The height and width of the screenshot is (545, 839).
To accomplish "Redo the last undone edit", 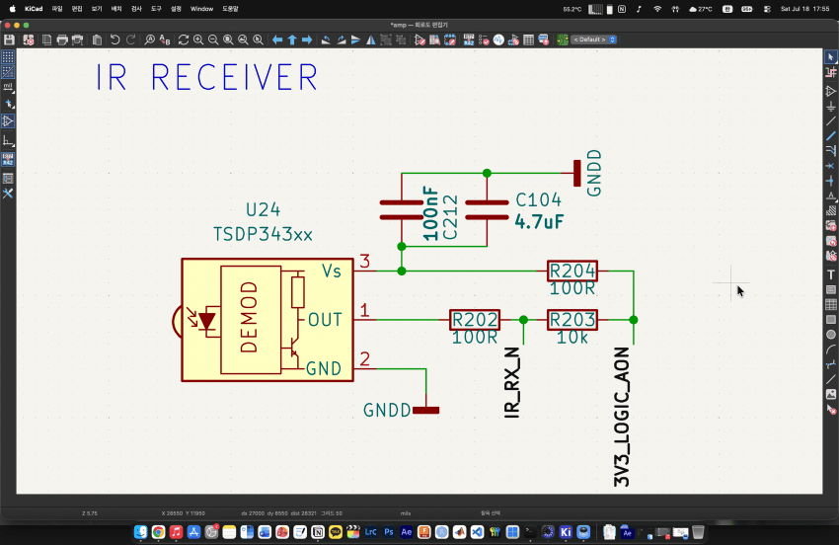I will tap(130, 39).
